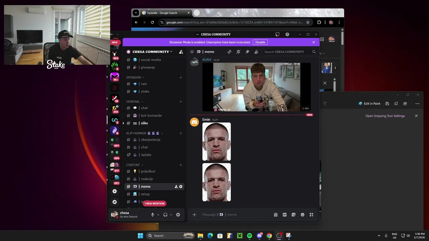Add a channel to SPONZORI category
429x241 pixels.
[181, 77]
